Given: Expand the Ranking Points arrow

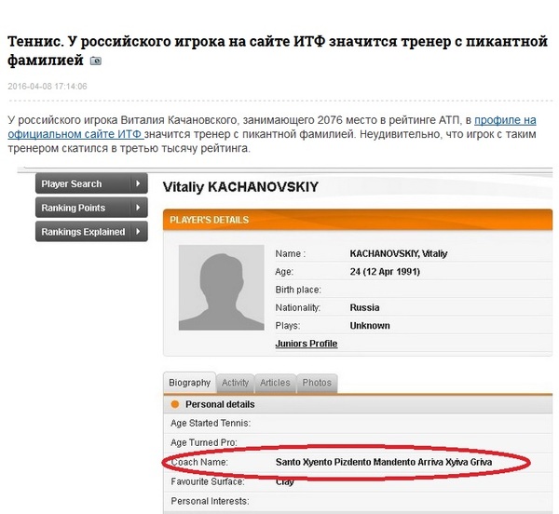Looking at the screenshot, I should (x=138, y=208).
